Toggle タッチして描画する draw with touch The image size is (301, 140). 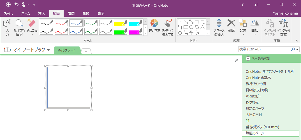[x=167, y=28]
